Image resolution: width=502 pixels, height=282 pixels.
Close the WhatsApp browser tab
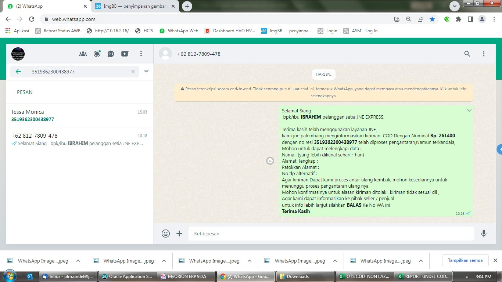[85, 6]
